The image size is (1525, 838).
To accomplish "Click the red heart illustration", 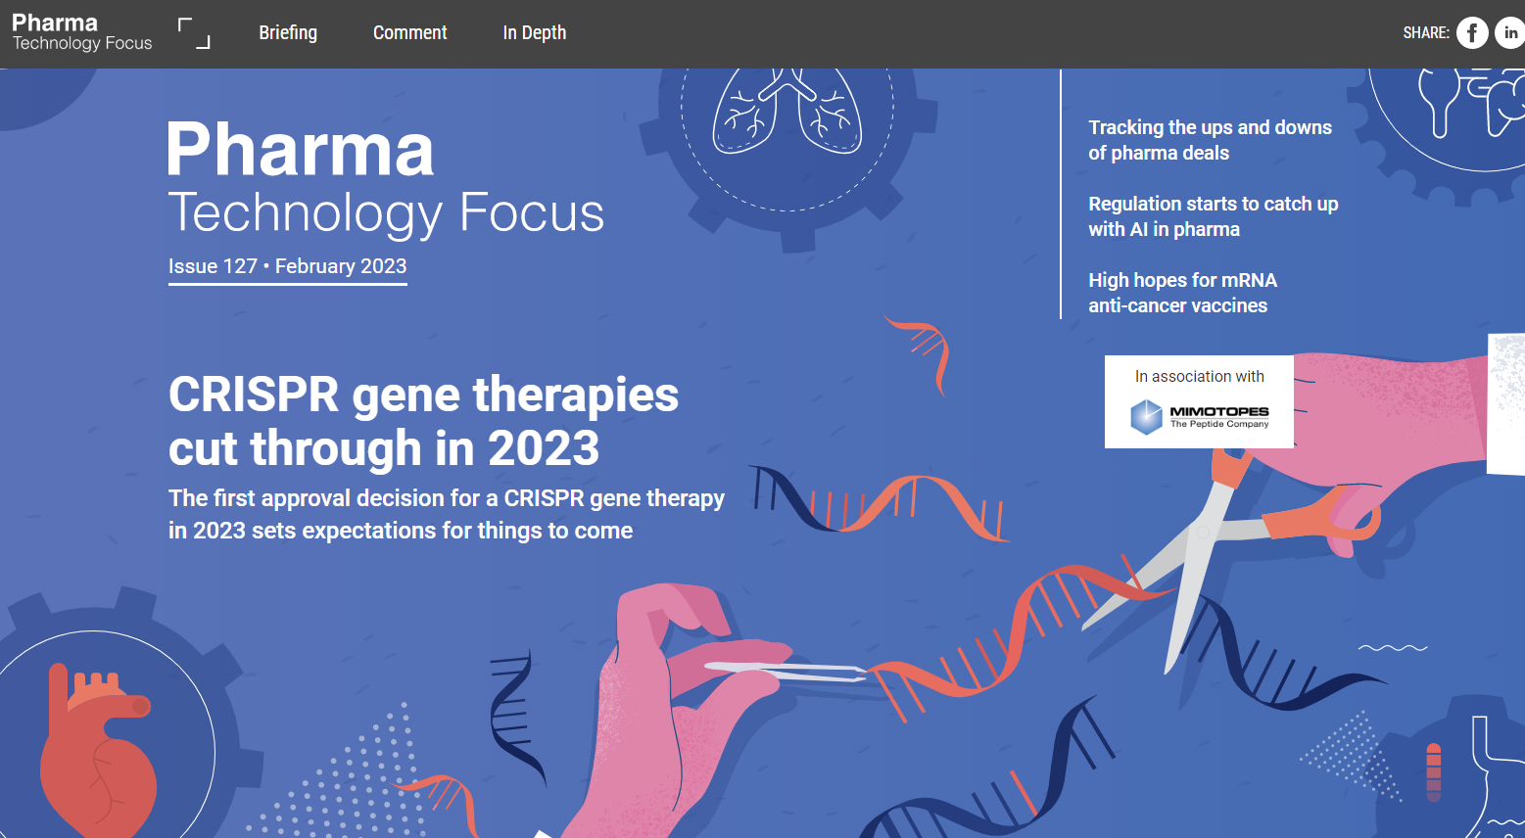I will 96,754.
